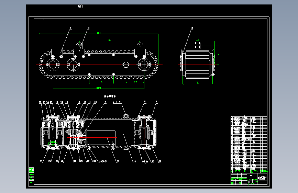298x193 pixels.
Task: Select part callout number 16
Action: tap(57, 102)
